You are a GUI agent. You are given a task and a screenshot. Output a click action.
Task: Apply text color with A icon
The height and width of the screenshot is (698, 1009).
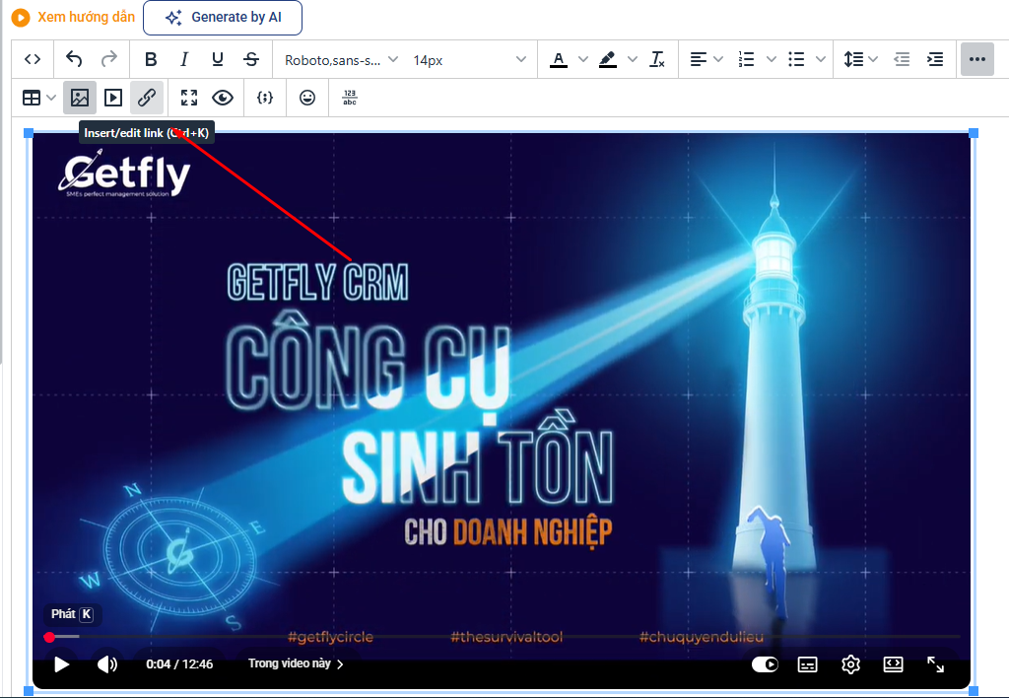559,59
